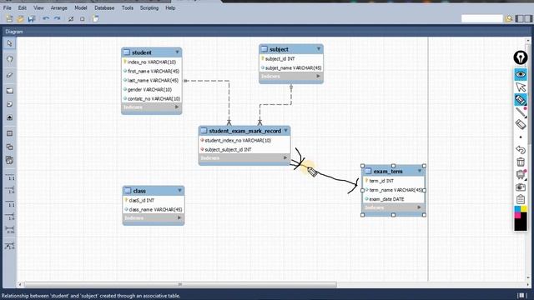Select the place image tool
This screenshot has width=534, height=300.
(9, 117)
